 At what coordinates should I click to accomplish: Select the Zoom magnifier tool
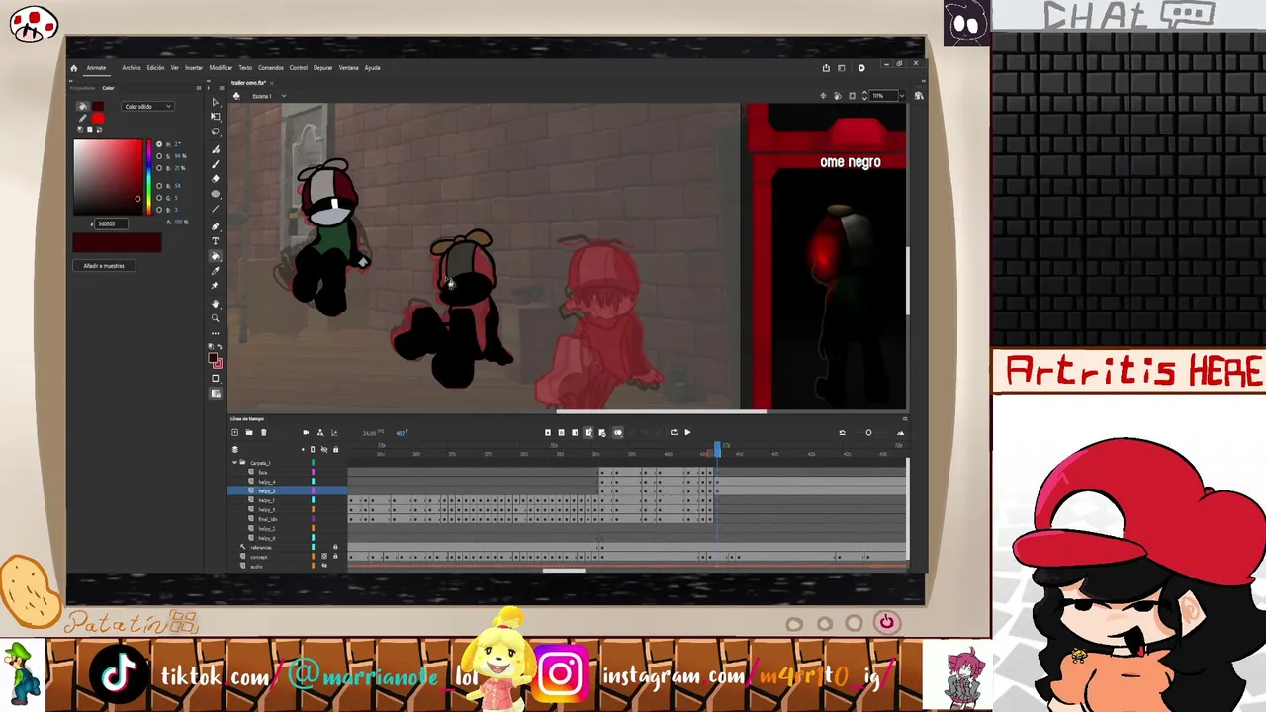point(216,318)
